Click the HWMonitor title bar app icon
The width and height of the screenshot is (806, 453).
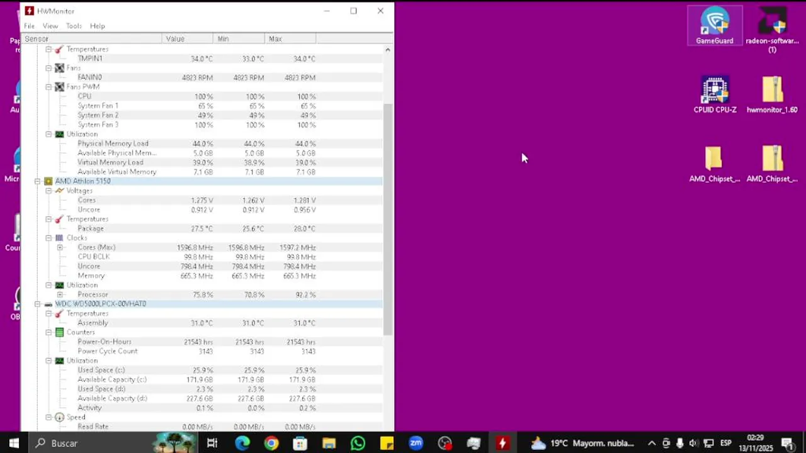point(29,11)
